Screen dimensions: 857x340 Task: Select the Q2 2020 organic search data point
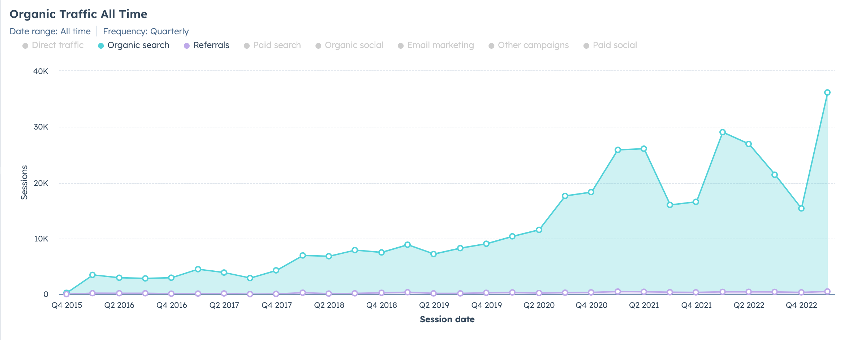[x=539, y=230]
